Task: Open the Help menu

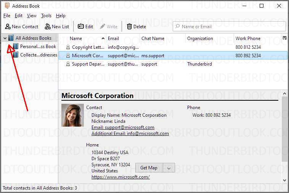Action: [61, 16]
